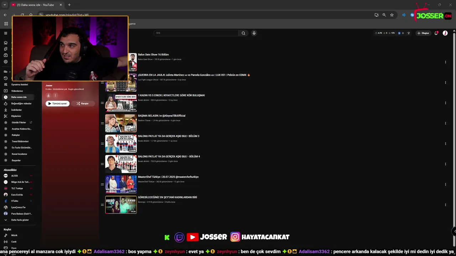Open options for GÖREBİLECEĞİNİZ EN ŞEYTANİ KADINLARDAN video
The image size is (456, 256).
click(x=445, y=205)
